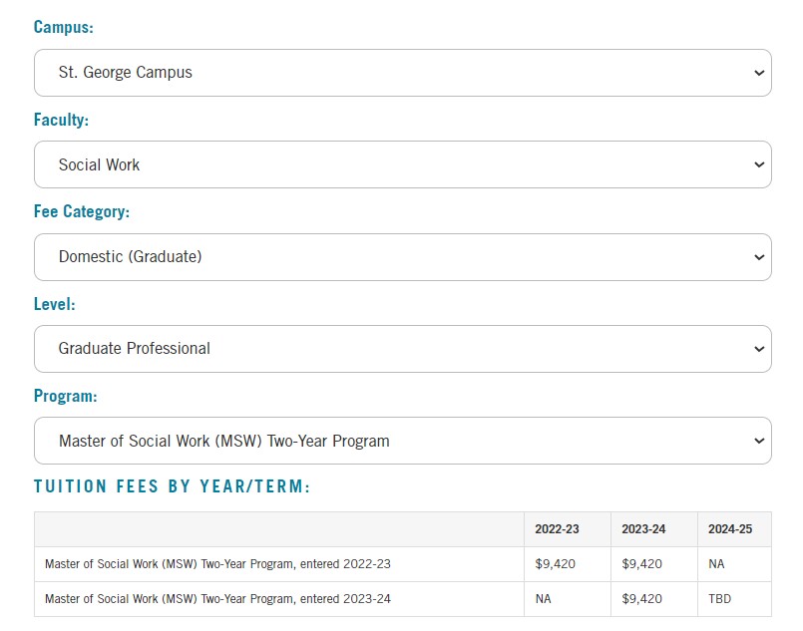Click the MSW "entered 2023-24" row label
Screen dimensions: 803x631
[217, 599]
